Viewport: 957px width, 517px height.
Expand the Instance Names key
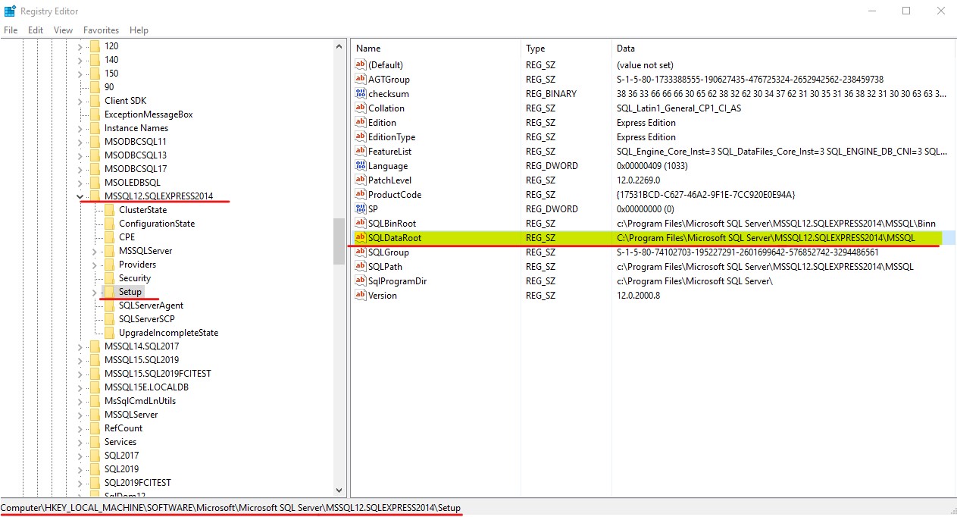coord(80,128)
